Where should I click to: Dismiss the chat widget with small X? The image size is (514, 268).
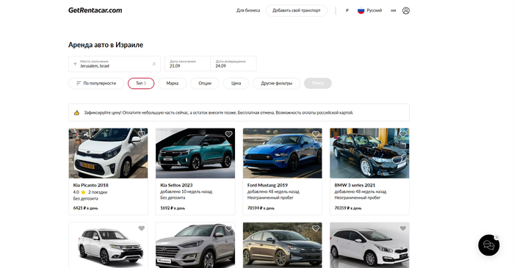click(496, 237)
